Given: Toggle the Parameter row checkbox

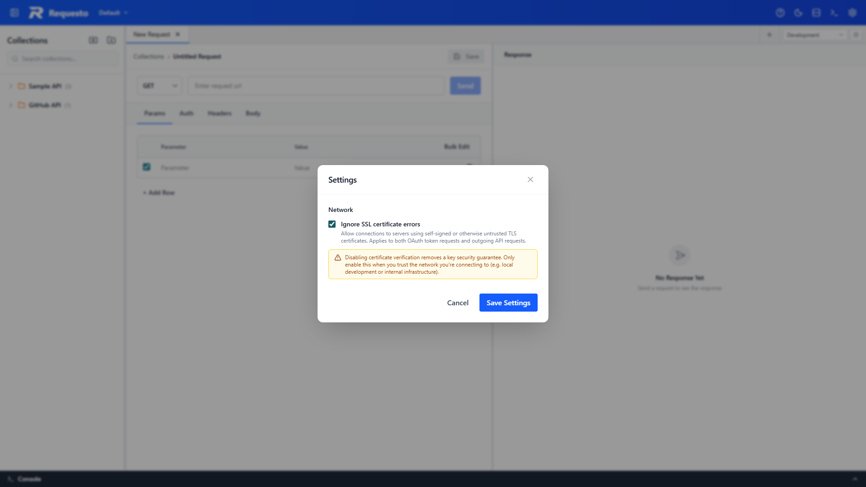Looking at the screenshot, I should coord(147,167).
